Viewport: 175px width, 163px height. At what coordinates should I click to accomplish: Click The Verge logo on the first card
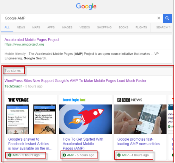pyautogui.click(x=18, y=100)
